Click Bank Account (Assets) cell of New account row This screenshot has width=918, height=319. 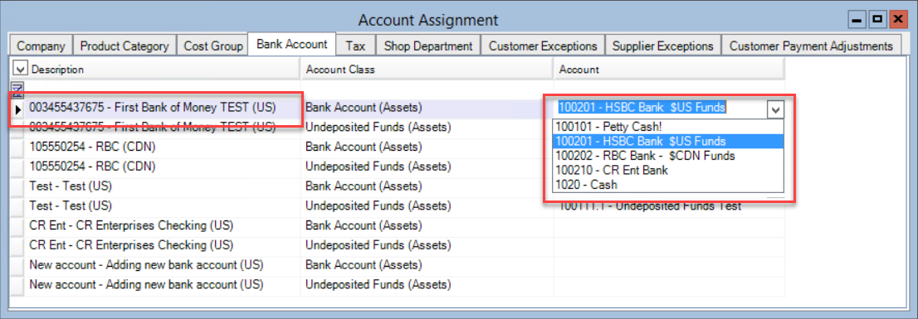pyautogui.click(x=427, y=264)
